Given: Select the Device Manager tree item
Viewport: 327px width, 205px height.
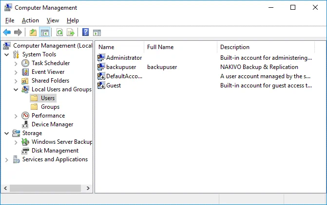Looking at the screenshot, I should (x=52, y=124).
